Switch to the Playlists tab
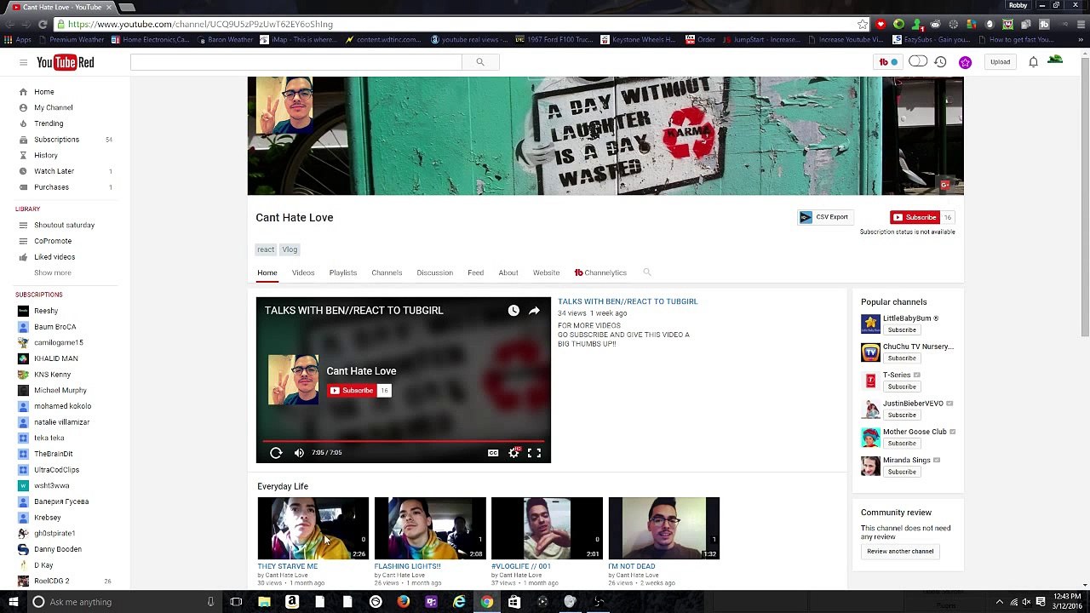The image size is (1090, 613). [343, 272]
